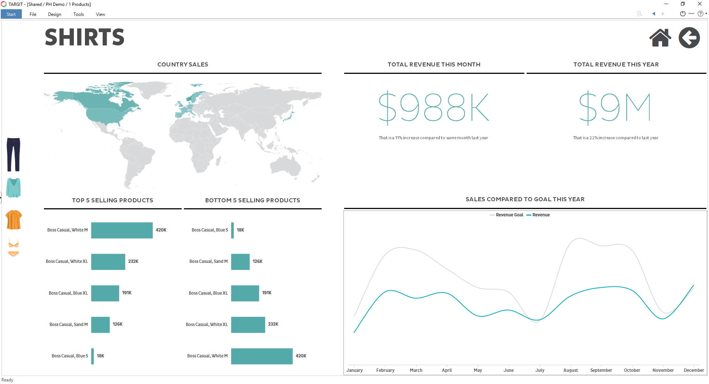Open the Start tab
Viewport: 709px width, 384px height.
11,14
